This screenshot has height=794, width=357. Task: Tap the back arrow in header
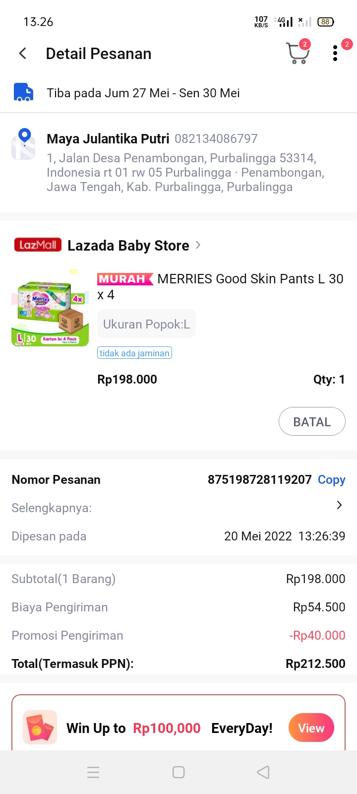click(23, 54)
